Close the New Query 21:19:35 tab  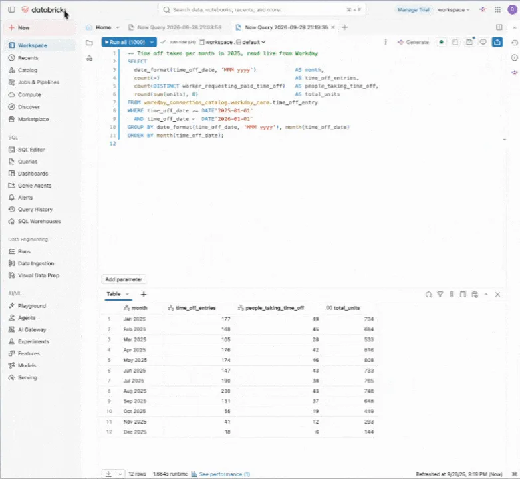click(333, 27)
